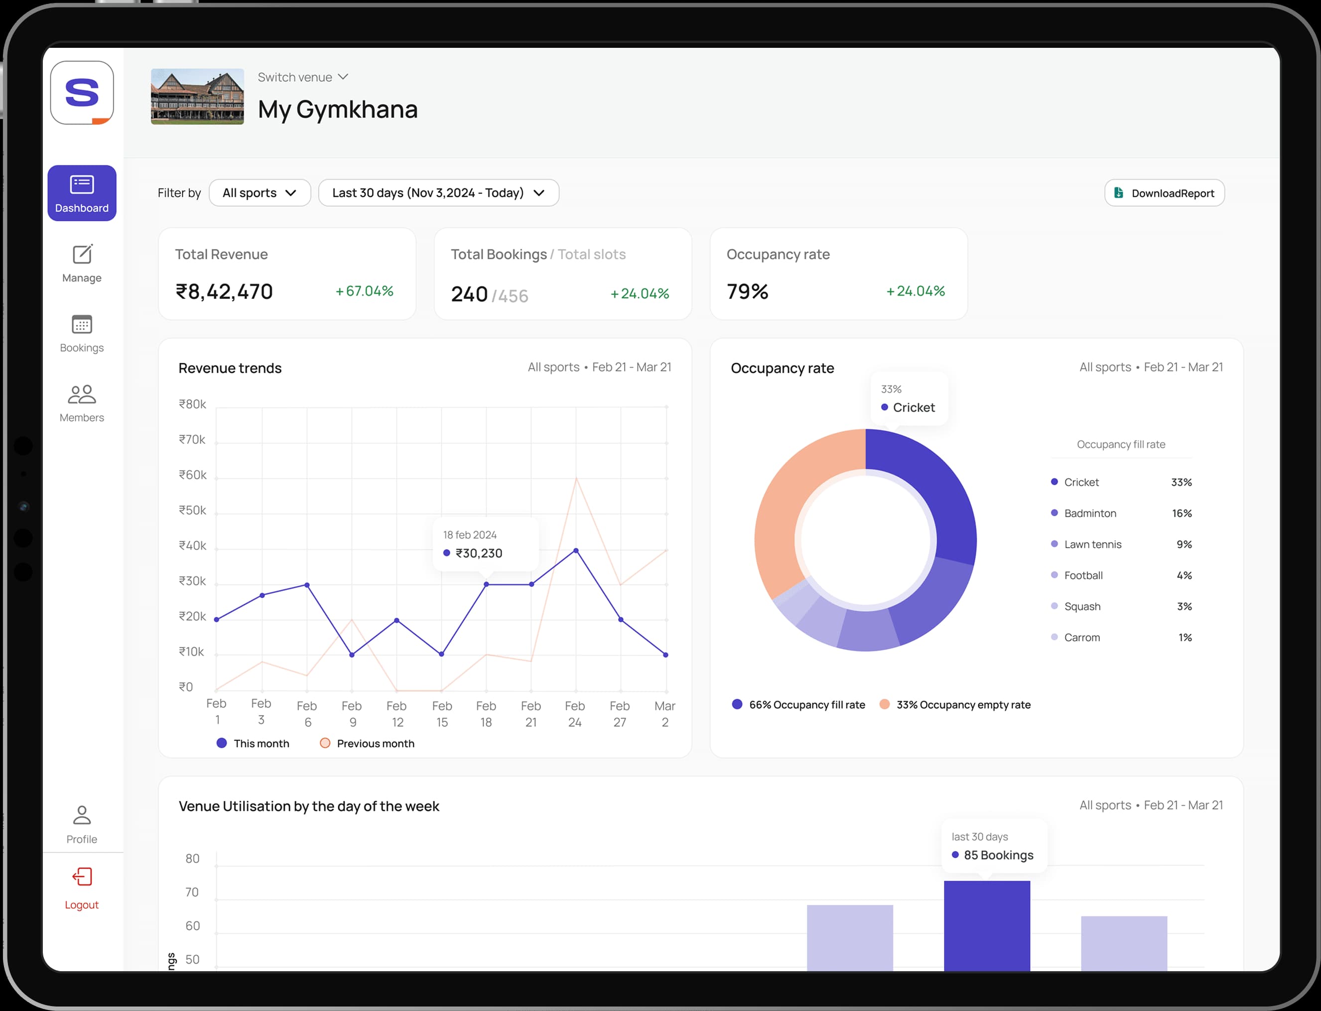Open the Last 30 days date dropdown
Viewport: 1321px width, 1011px height.
tap(438, 192)
